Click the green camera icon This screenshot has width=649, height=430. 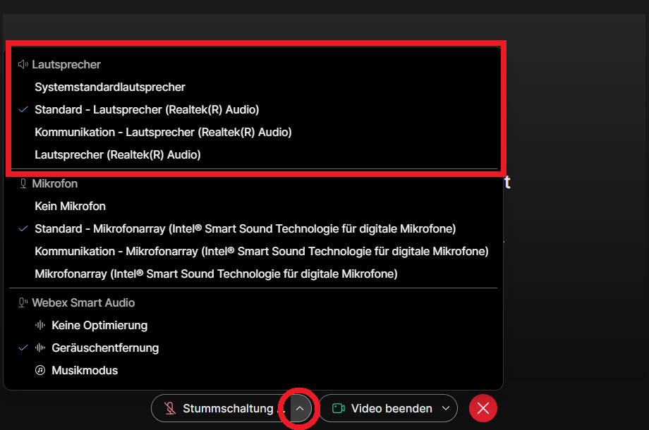pos(338,408)
